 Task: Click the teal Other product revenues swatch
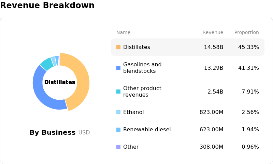pos(118,92)
